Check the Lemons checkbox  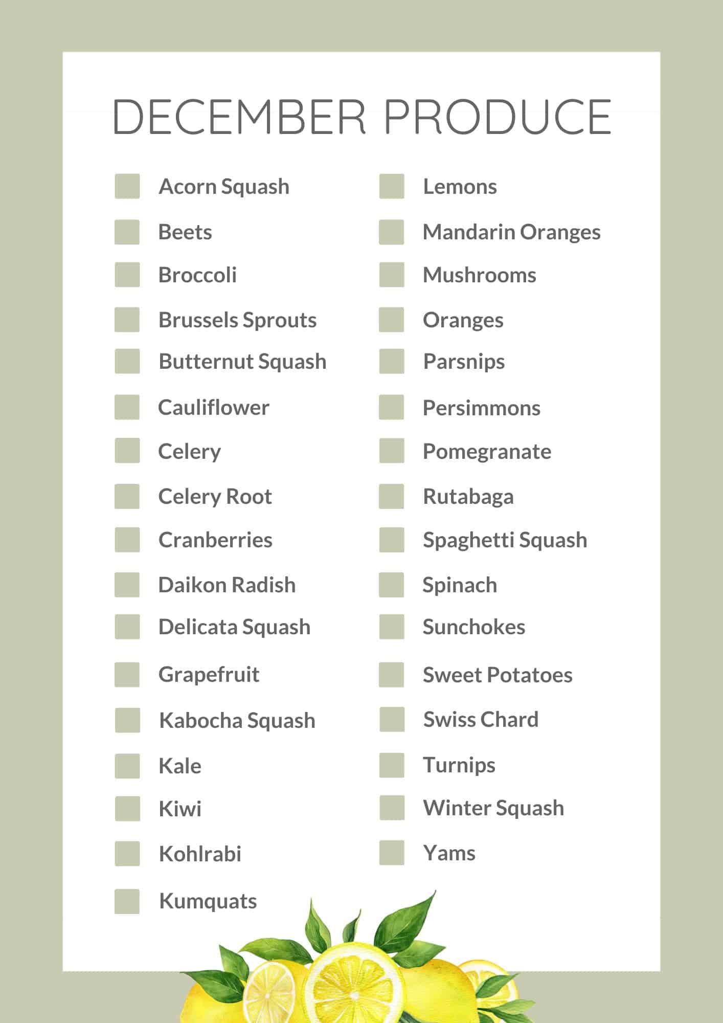coord(392,186)
